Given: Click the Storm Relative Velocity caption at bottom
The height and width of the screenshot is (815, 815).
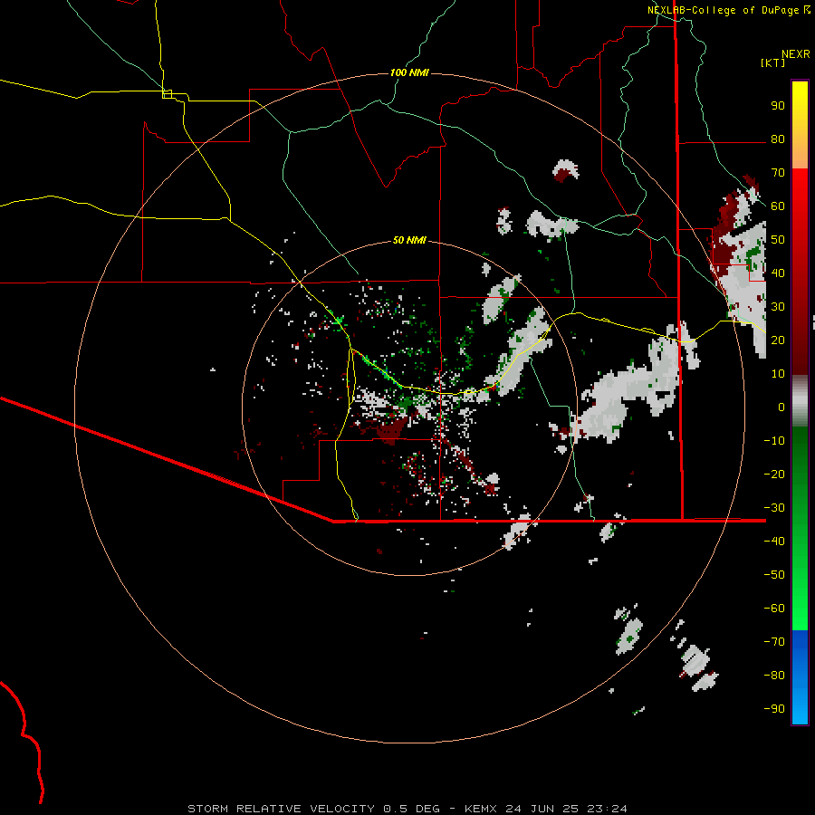Looking at the screenshot, I should click(407, 809).
